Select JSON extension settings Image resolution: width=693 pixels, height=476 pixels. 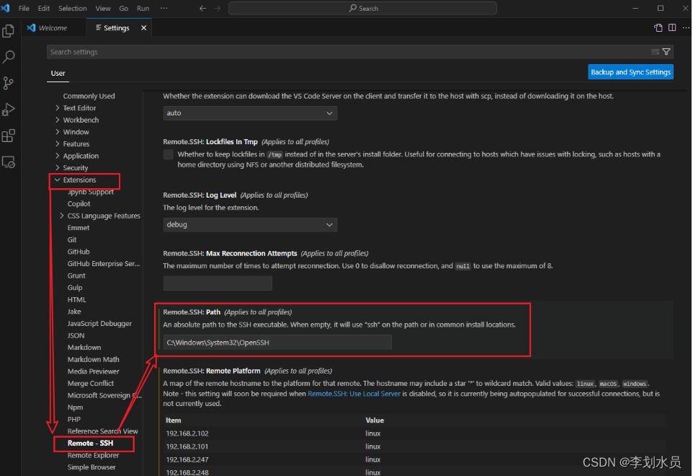click(x=76, y=336)
